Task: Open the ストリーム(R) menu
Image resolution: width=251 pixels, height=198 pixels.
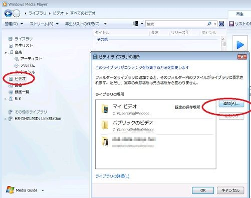Action: [x=44, y=24]
